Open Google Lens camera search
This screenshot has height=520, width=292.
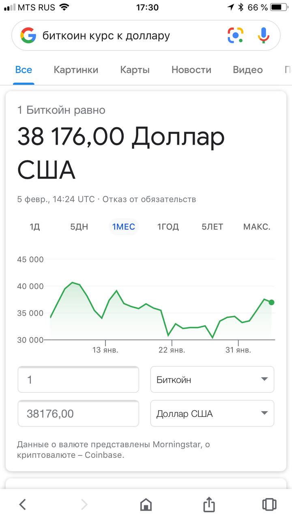click(x=235, y=36)
